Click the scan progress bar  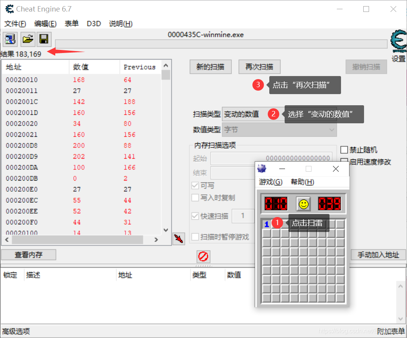tap(221, 44)
